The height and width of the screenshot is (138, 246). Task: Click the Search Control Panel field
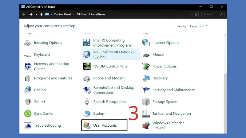tap(213, 14)
